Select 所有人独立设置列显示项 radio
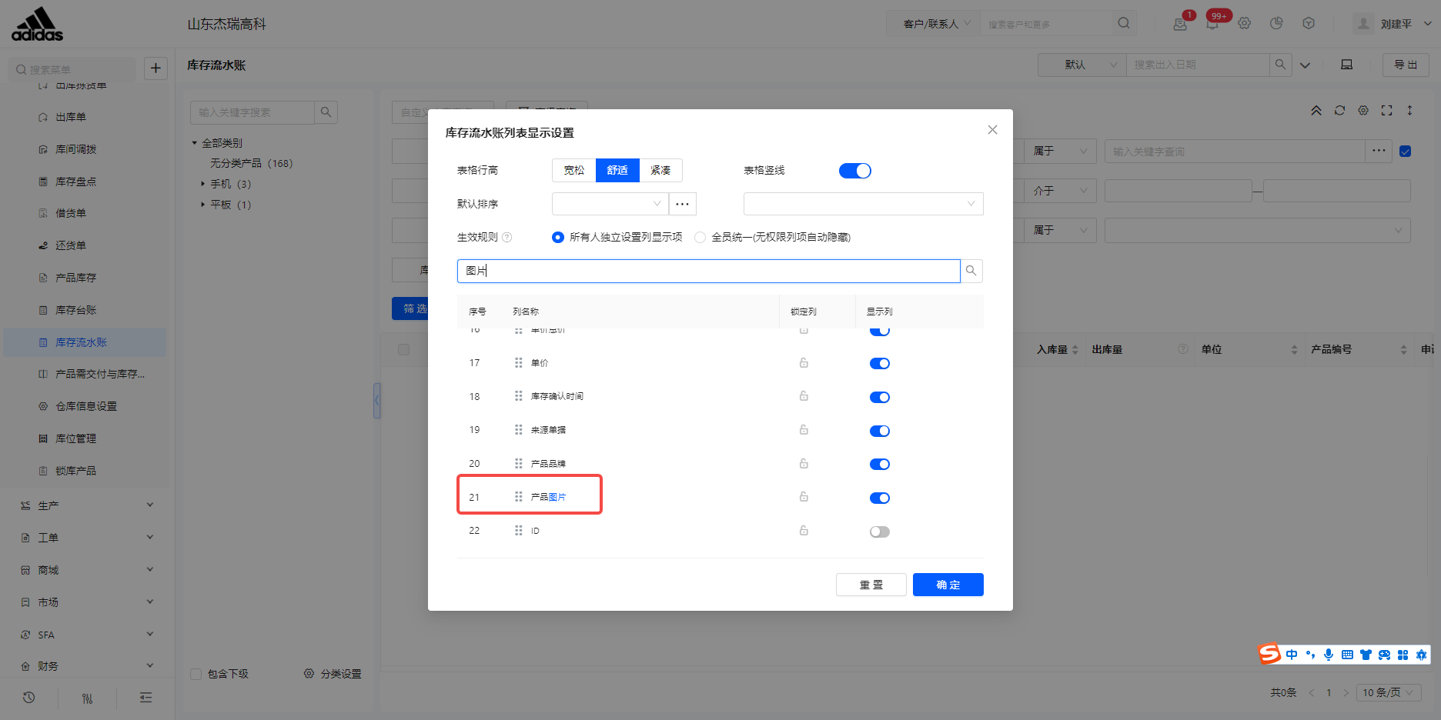 pyautogui.click(x=558, y=237)
